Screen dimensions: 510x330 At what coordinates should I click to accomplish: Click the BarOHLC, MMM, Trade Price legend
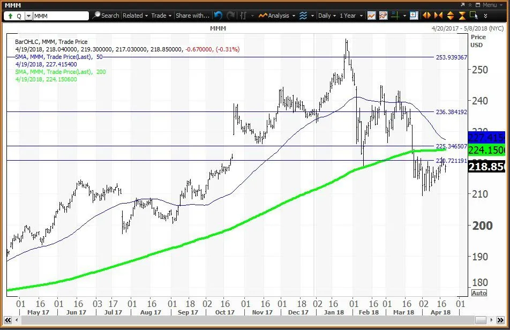[x=51, y=42]
